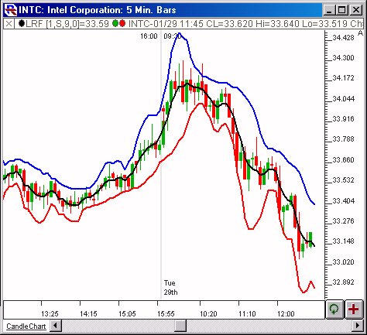
Task: Click the 15:05 time axis label
Action: tap(127, 314)
